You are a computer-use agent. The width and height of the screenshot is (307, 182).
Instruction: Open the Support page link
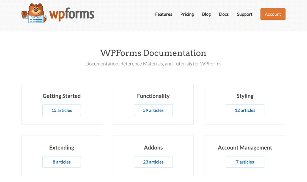coord(245,14)
